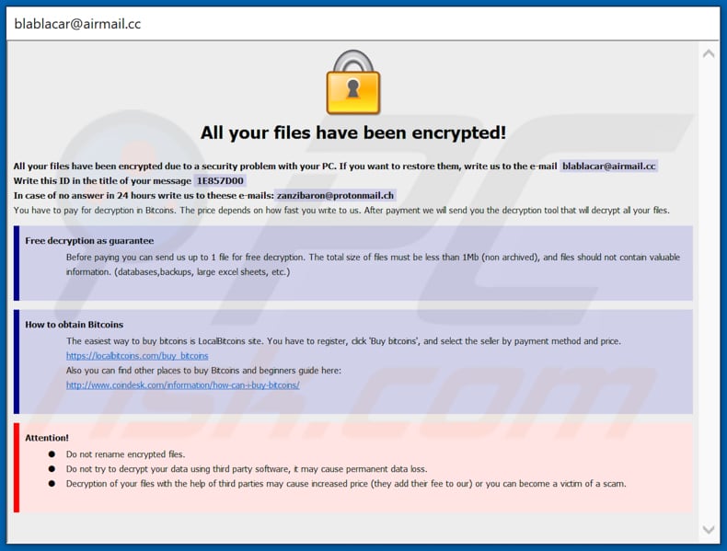Click the 'How to obtain Bitcoins' heading

(74, 325)
